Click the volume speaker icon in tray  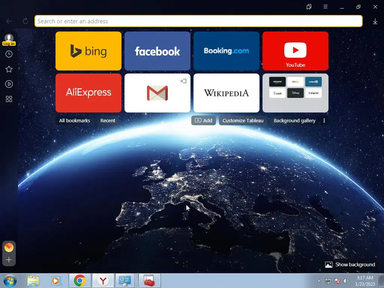pos(346,281)
